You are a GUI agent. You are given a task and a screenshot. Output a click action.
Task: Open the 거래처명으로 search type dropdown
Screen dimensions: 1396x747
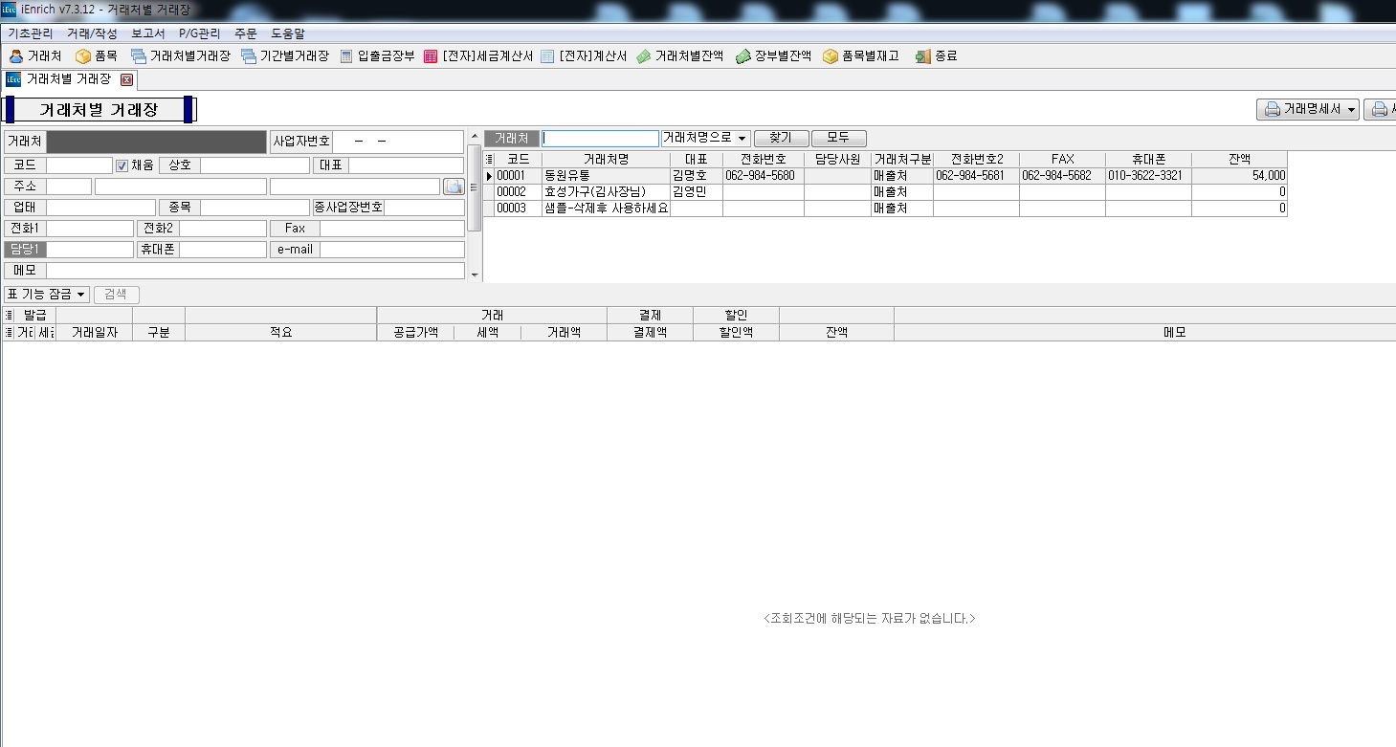(x=705, y=139)
